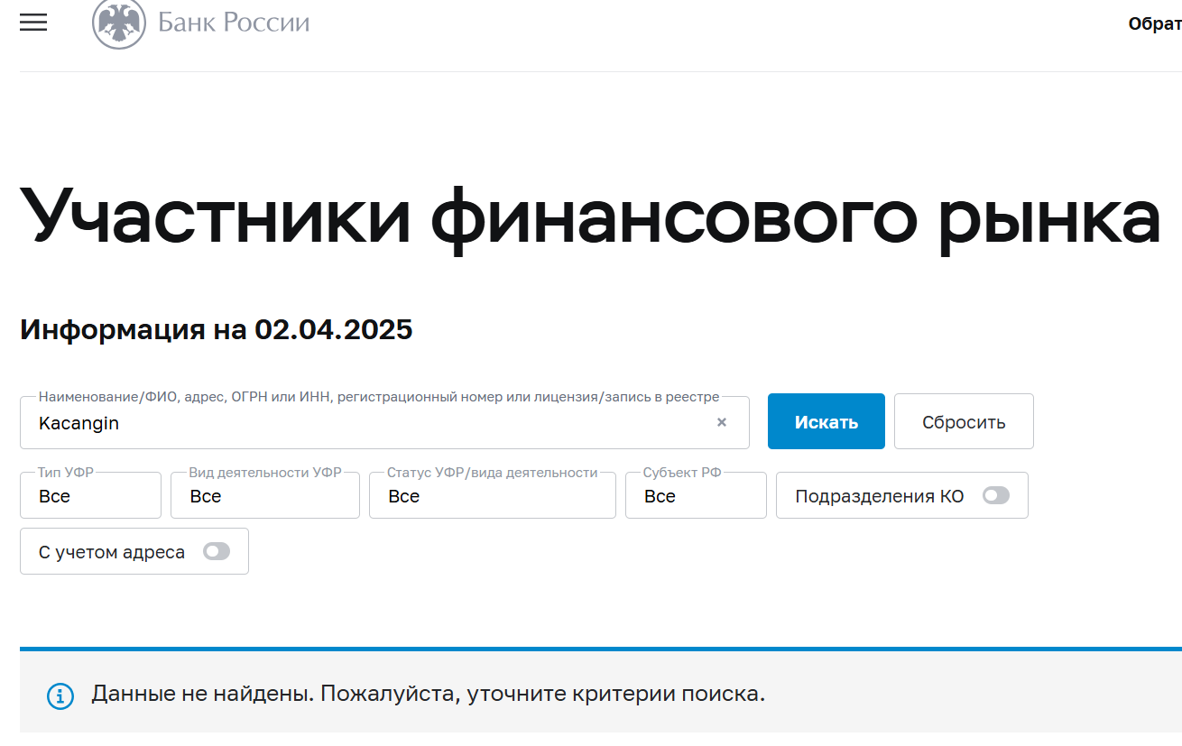
Task: Open the hamburger navigation menu
Action: pyautogui.click(x=33, y=23)
